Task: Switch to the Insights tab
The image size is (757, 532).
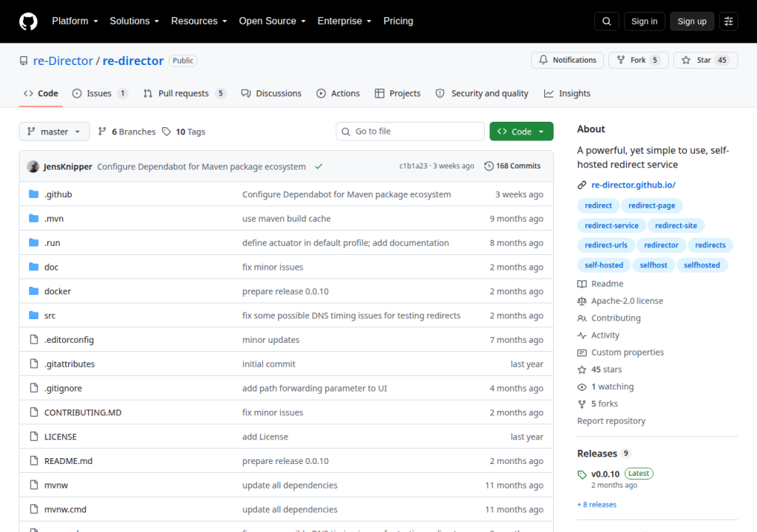Action: point(567,93)
